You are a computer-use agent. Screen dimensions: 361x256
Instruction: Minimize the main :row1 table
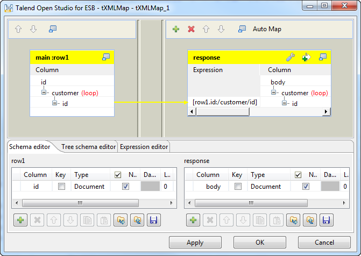coord(106,57)
